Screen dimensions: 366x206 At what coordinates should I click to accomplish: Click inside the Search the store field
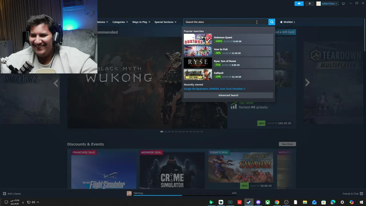click(226, 22)
